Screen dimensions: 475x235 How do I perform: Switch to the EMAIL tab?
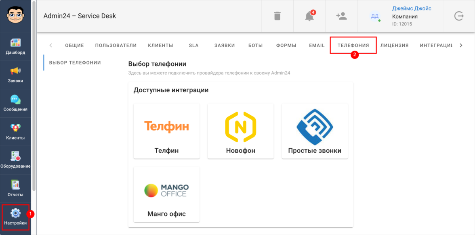coord(317,46)
